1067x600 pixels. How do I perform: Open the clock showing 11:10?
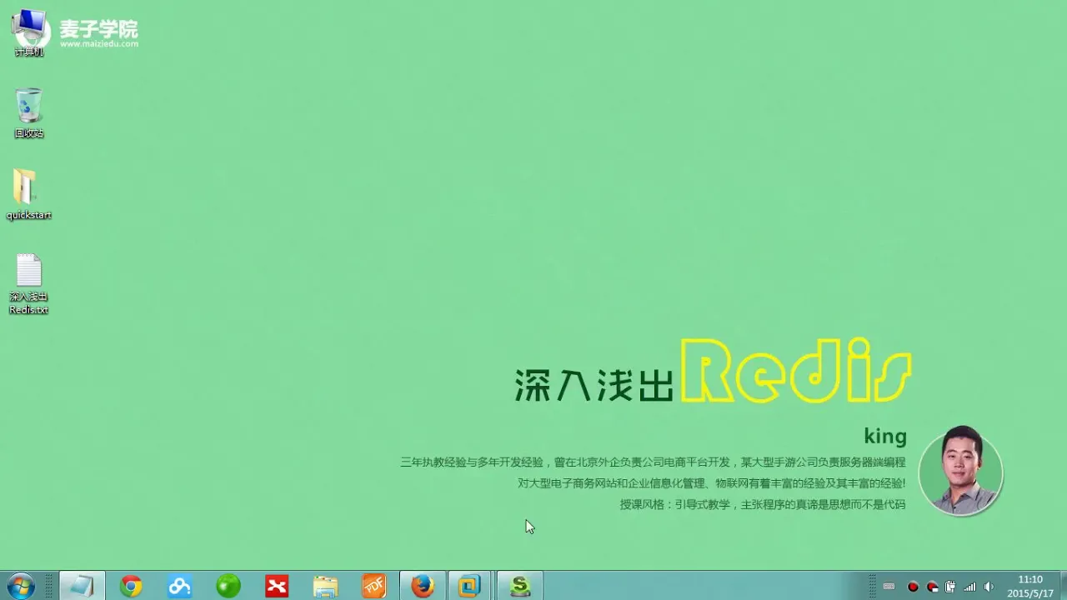(1030, 586)
